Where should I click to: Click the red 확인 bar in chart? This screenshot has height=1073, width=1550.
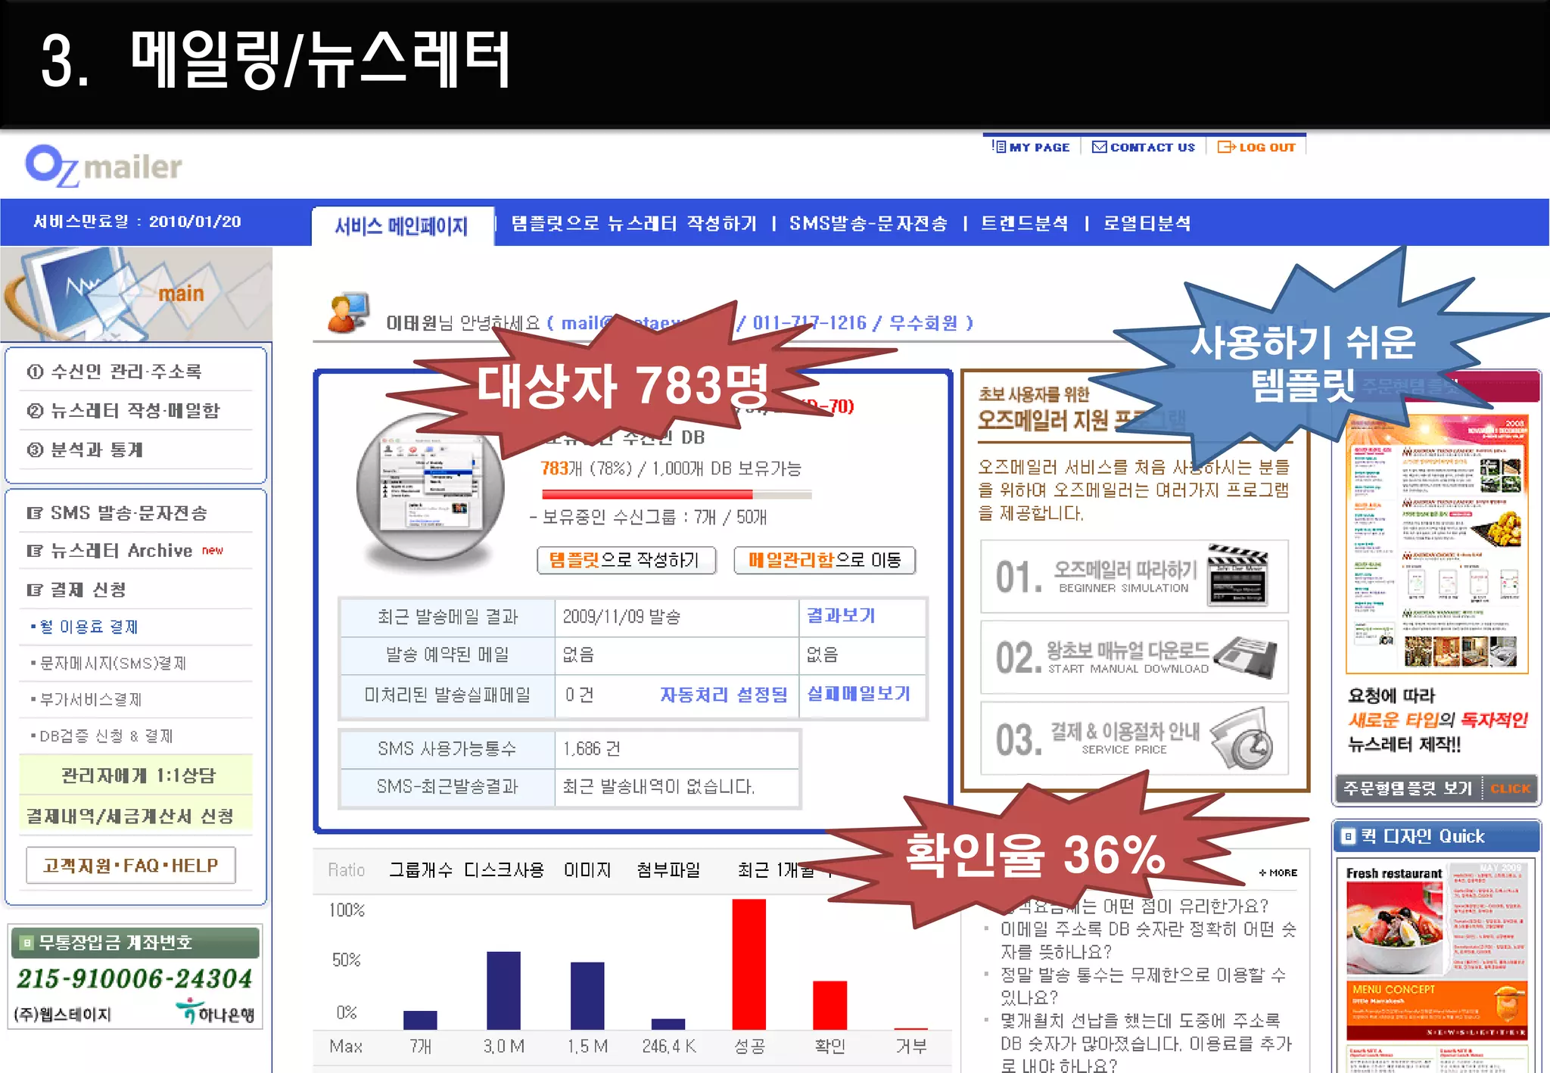coord(829,1005)
